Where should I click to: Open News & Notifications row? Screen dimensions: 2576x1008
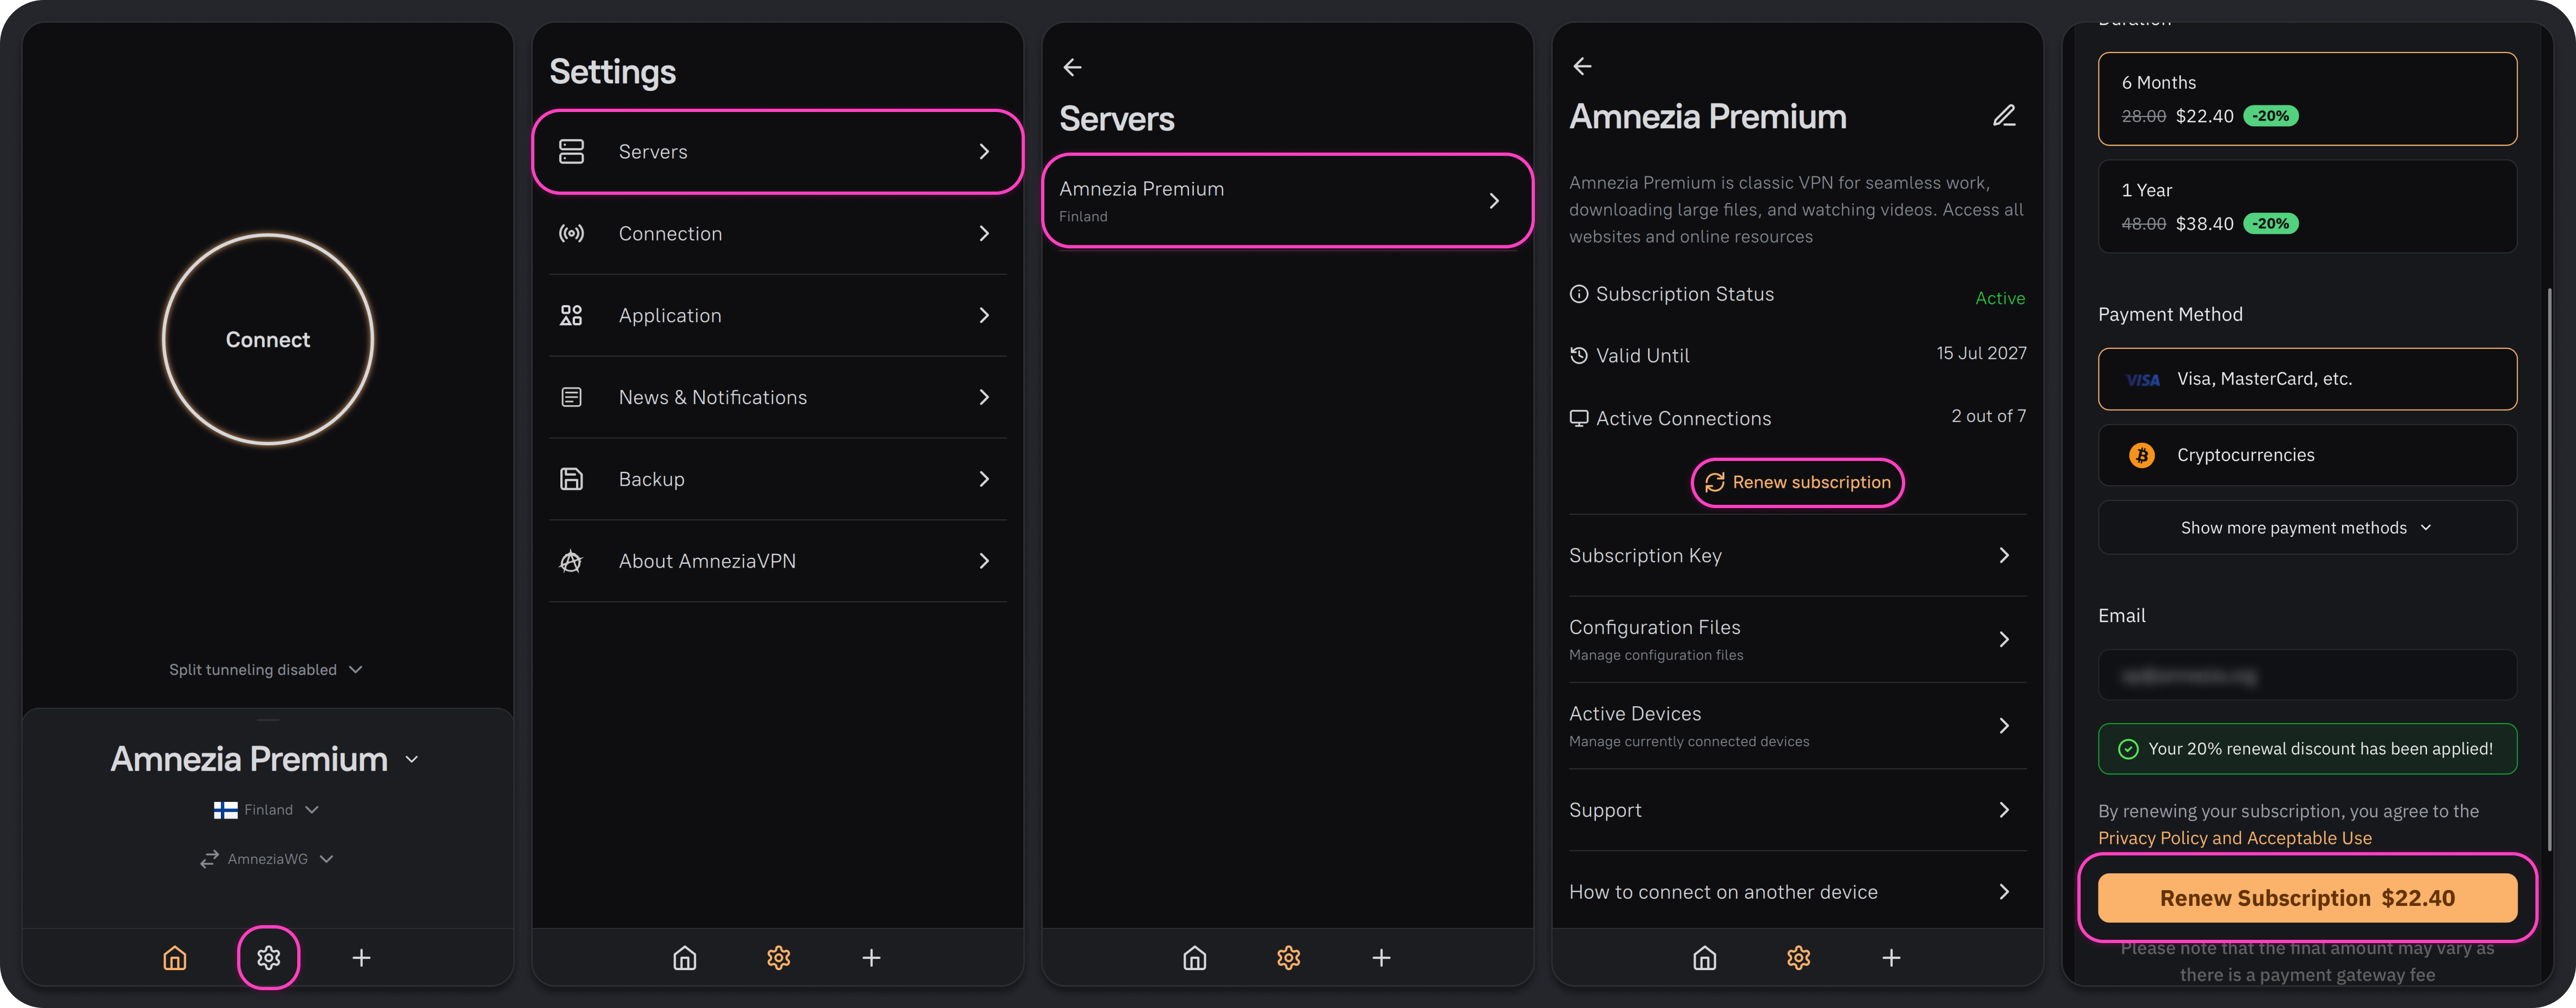coord(778,398)
